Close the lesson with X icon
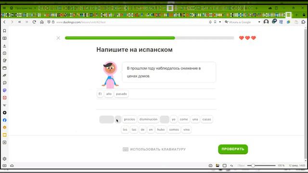Screen dimensions: 308x173 click(58, 38)
